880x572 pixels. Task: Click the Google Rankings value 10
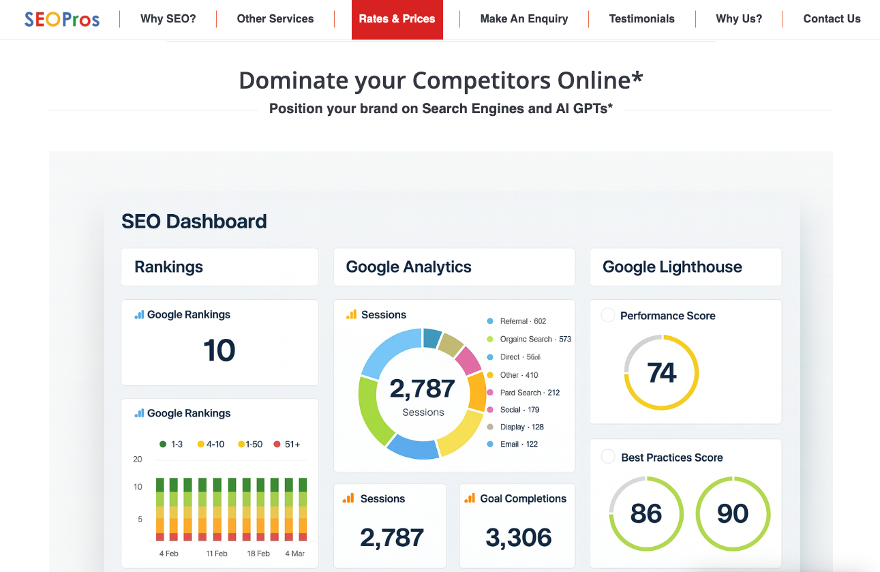(219, 350)
